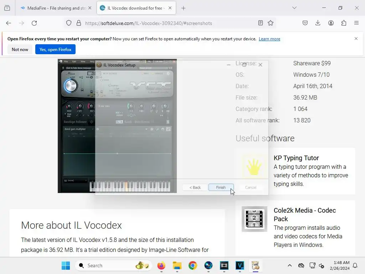Close the MediaFire tab

click(90, 8)
